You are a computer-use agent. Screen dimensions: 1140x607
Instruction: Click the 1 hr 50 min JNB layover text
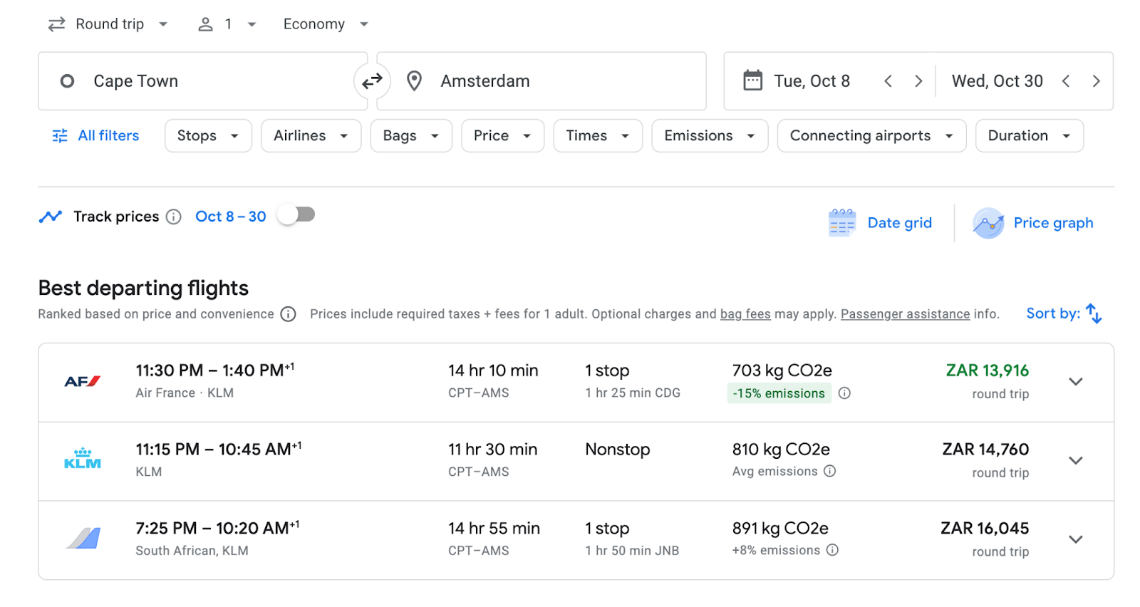tap(632, 551)
